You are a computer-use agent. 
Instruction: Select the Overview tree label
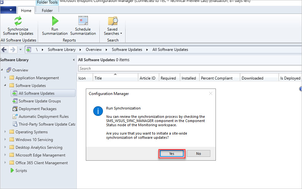(20, 70)
